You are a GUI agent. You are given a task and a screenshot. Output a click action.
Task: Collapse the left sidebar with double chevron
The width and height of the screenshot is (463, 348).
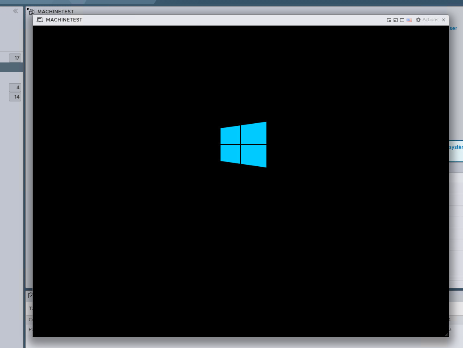(15, 11)
